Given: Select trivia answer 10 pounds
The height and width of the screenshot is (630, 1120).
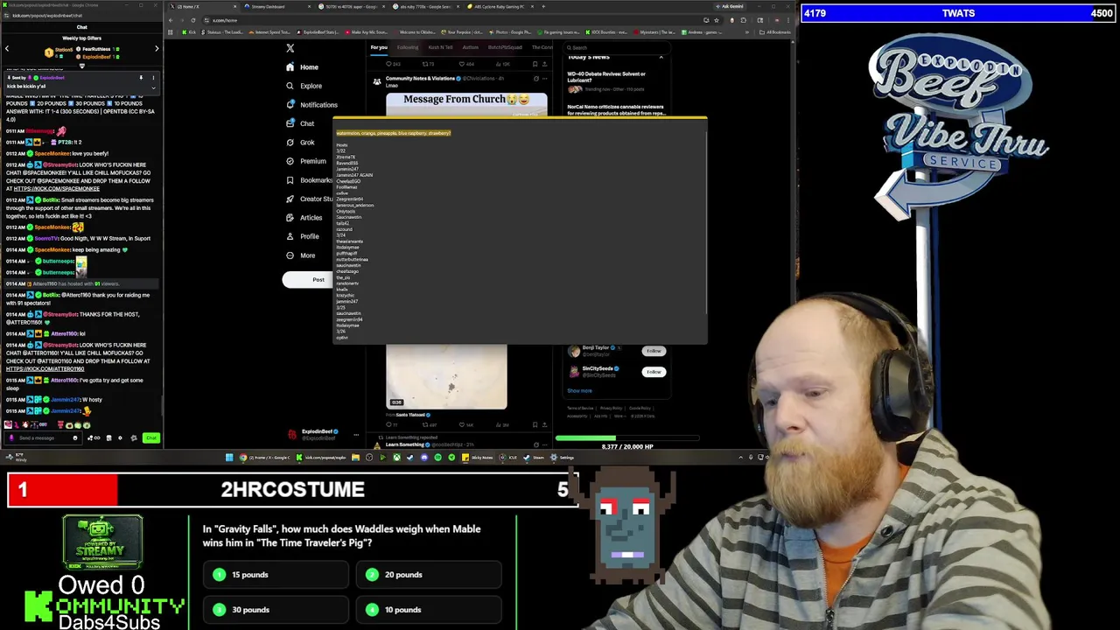Looking at the screenshot, I should (429, 610).
